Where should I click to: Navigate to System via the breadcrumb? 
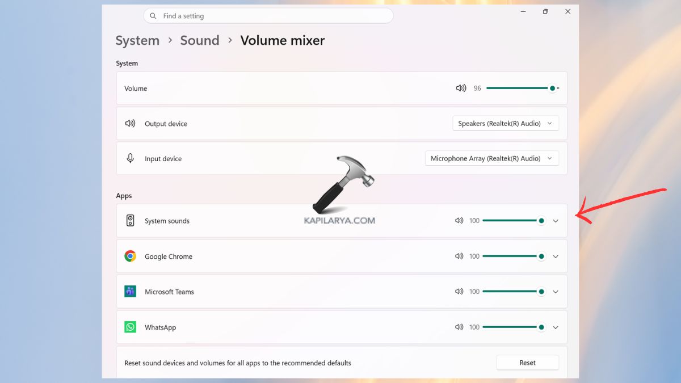pos(137,40)
